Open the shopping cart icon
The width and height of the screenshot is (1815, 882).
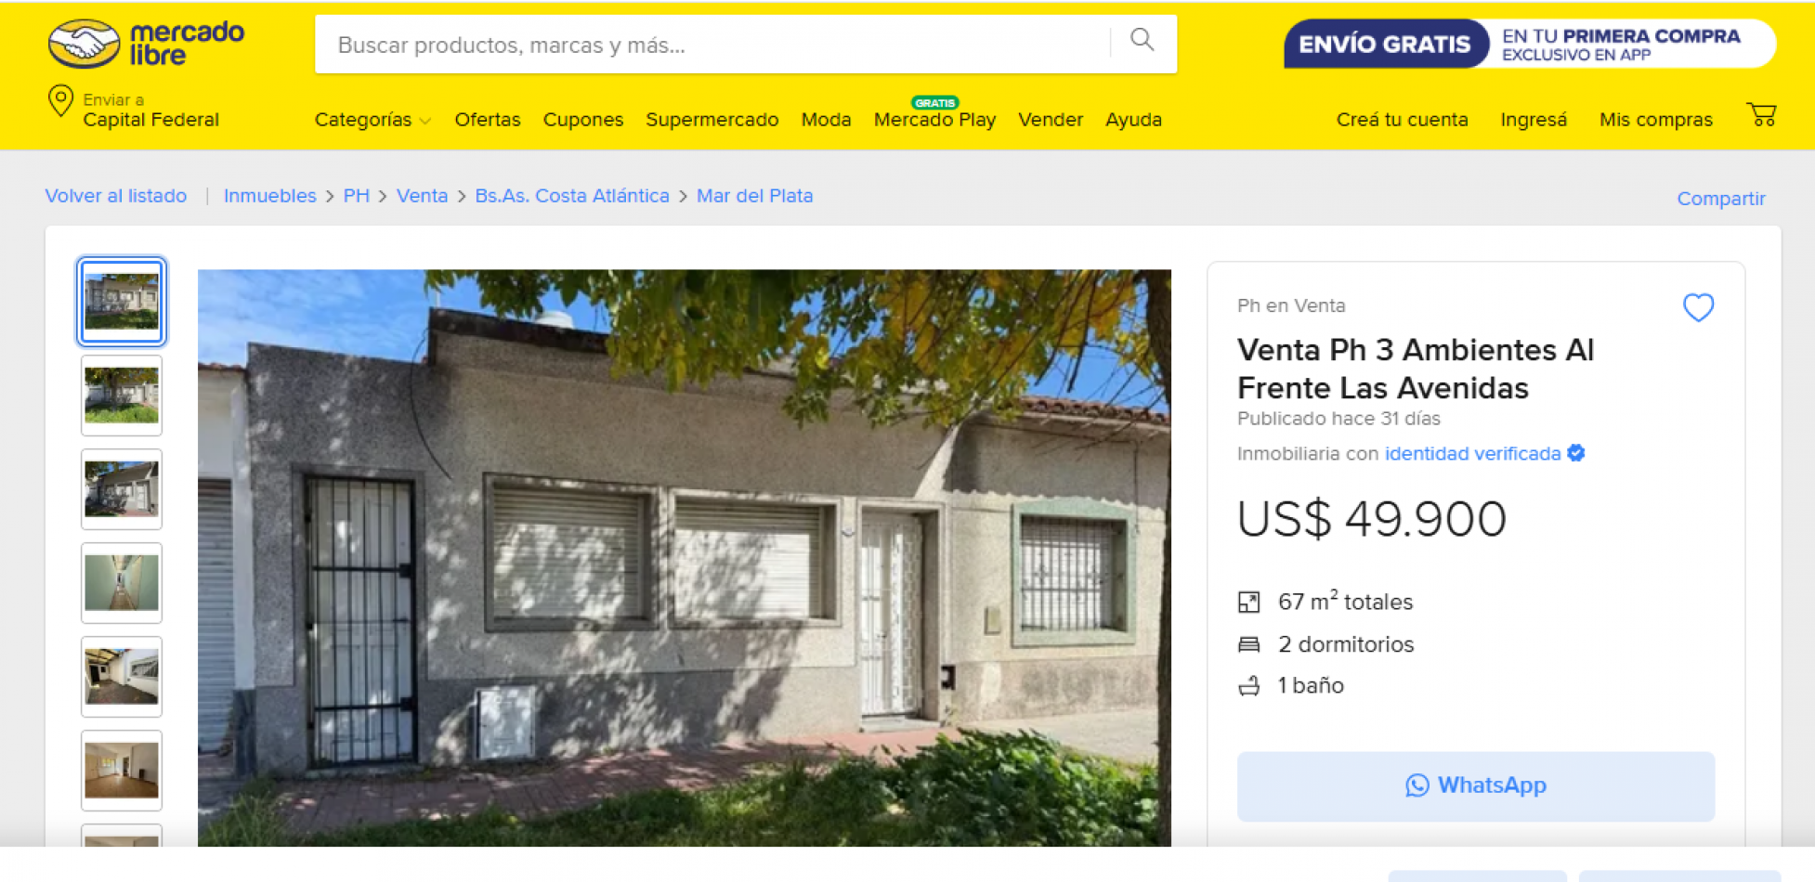point(1761,115)
